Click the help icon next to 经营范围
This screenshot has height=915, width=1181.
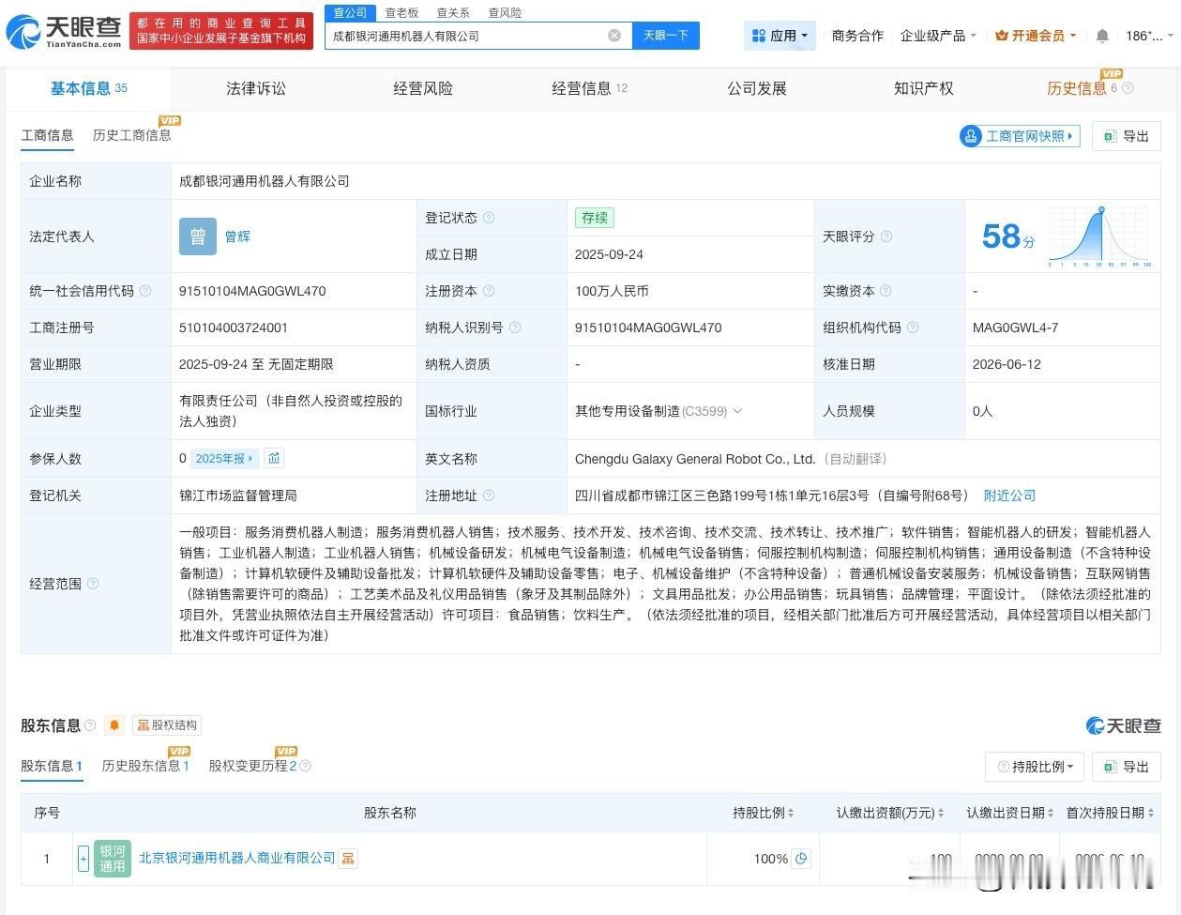(93, 584)
